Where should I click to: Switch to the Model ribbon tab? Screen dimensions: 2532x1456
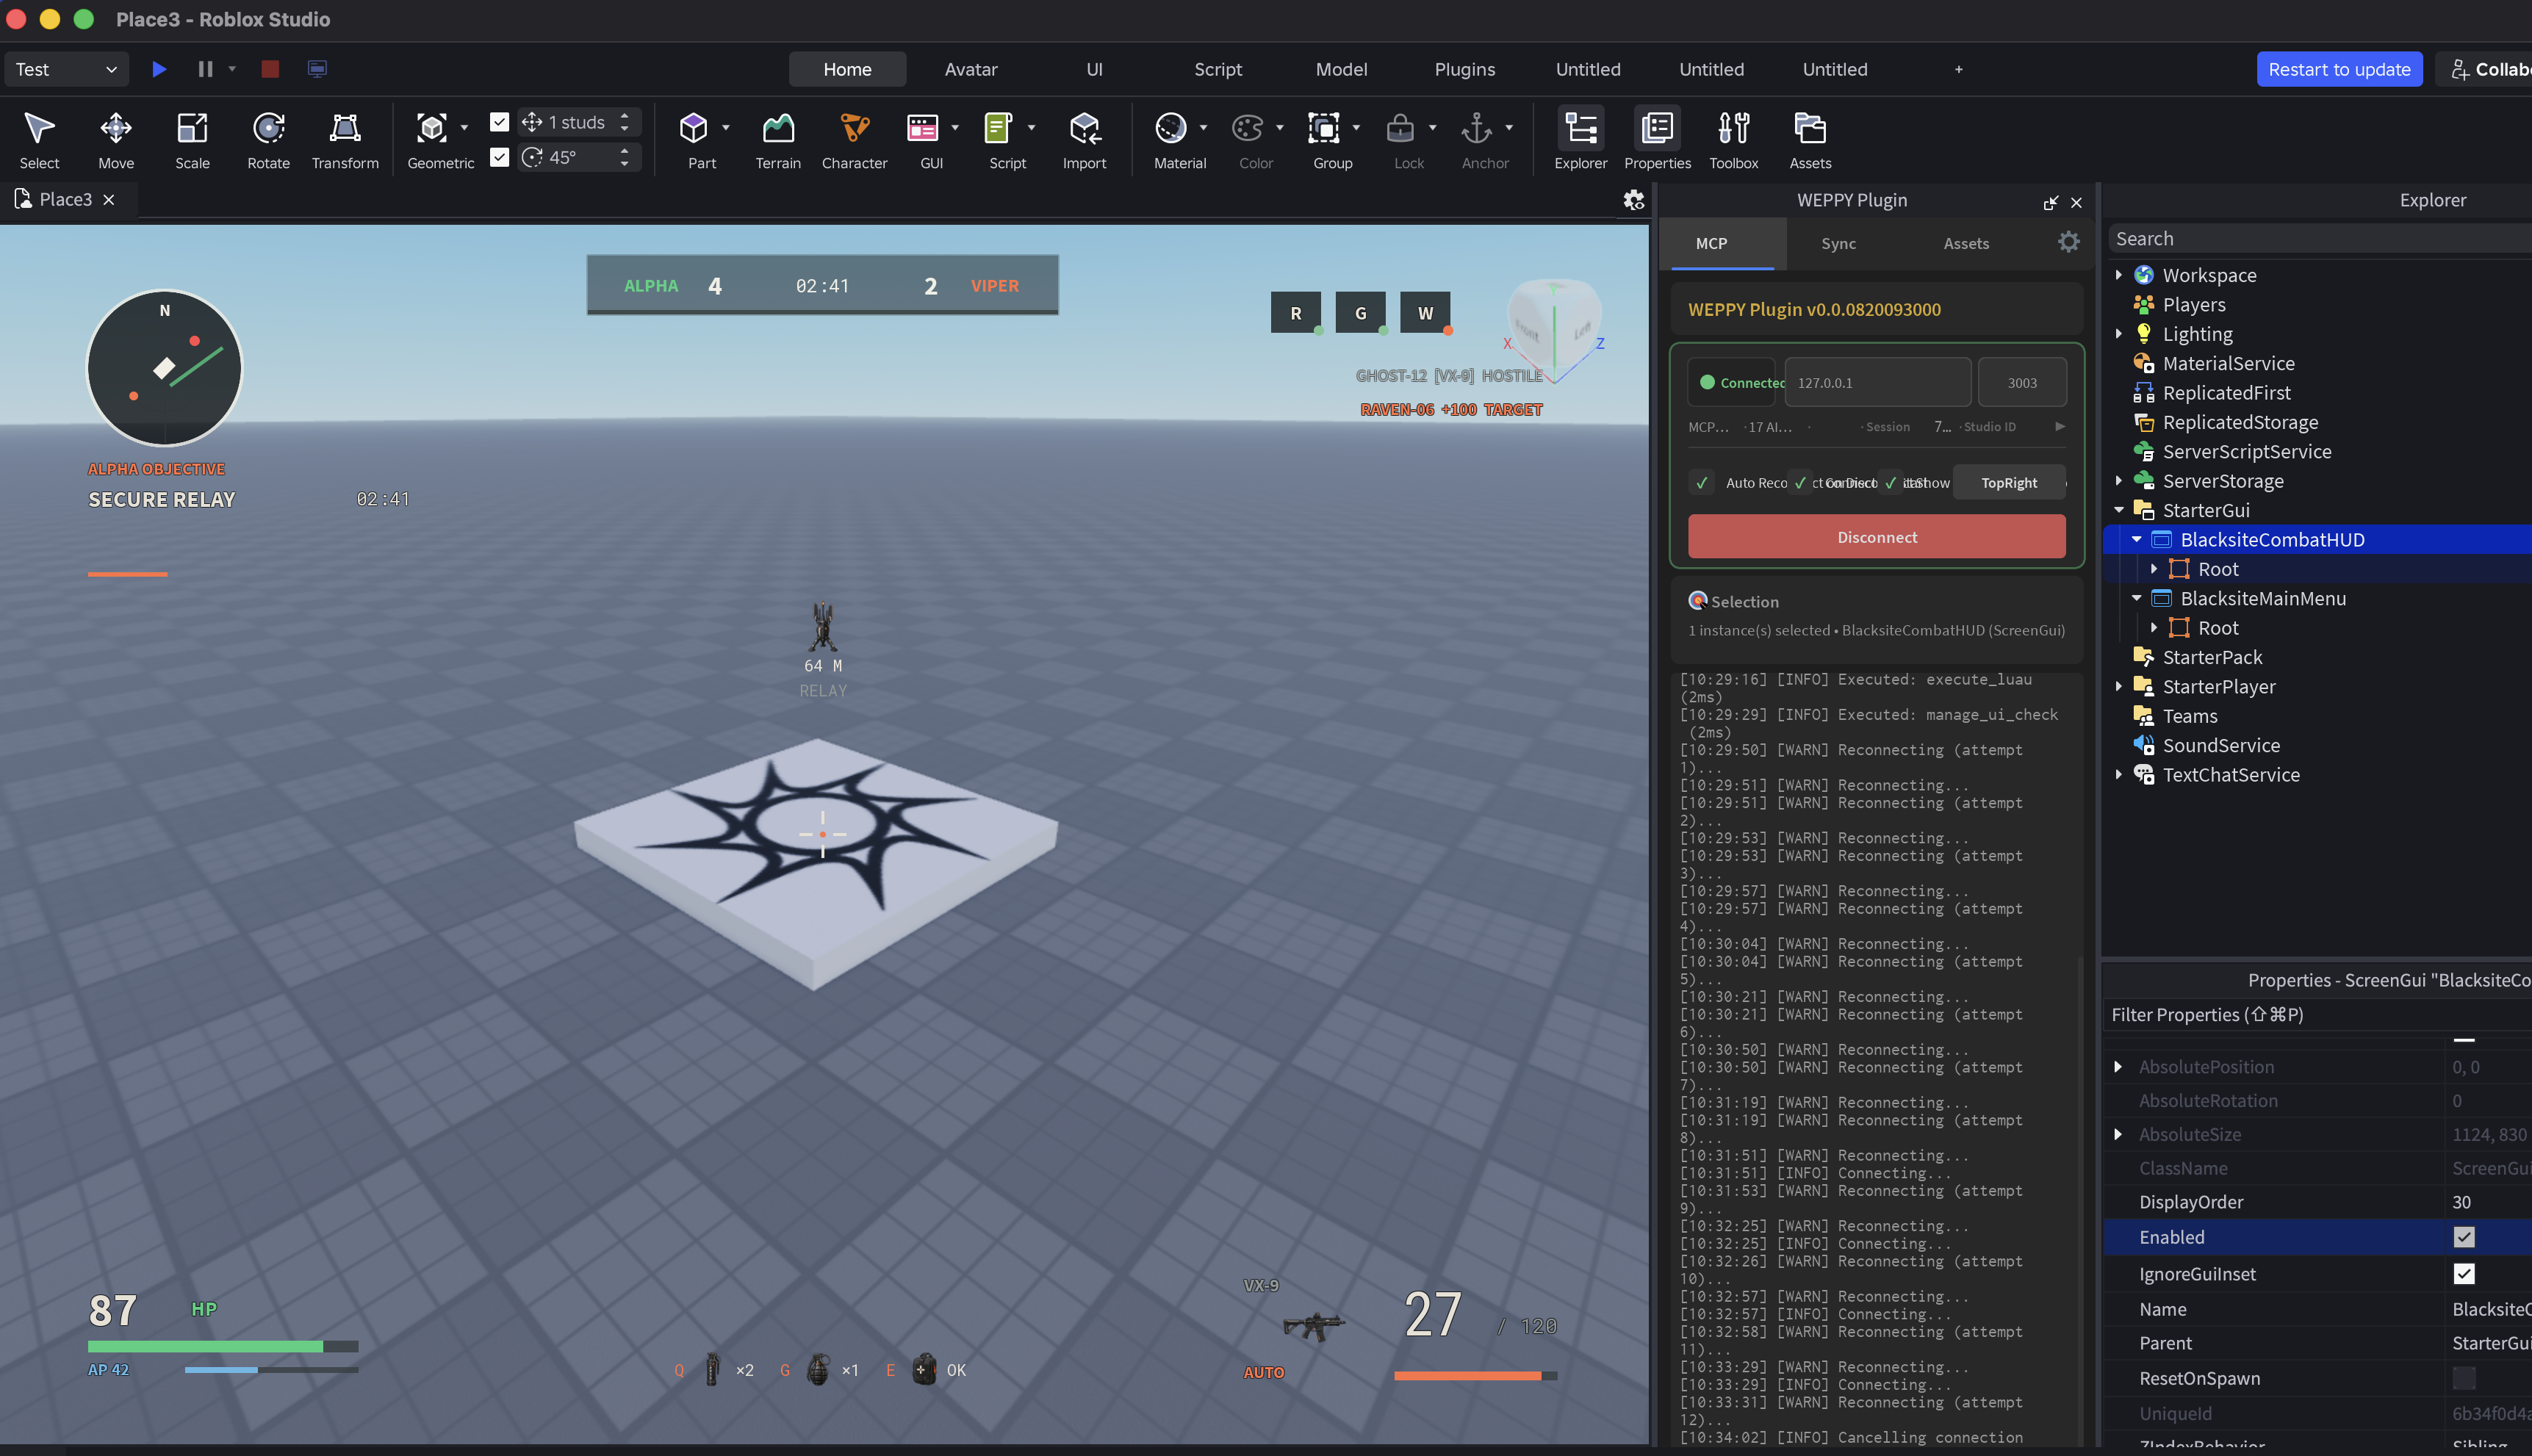point(1341,69)
